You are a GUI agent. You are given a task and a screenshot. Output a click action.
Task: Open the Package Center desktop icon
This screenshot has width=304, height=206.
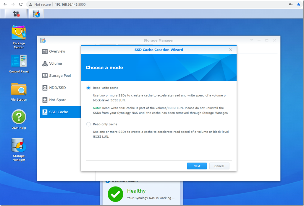(19, 37)
